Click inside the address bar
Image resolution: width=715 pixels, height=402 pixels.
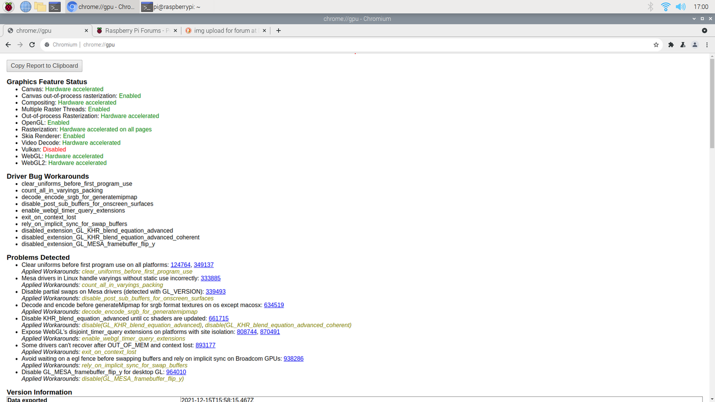[x=223, y=44]
